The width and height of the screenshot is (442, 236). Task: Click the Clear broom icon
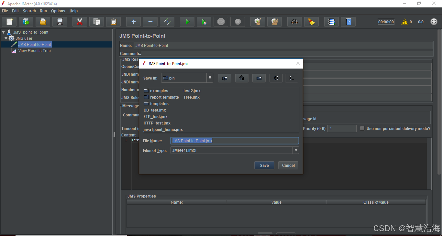[x=258, y=22]
